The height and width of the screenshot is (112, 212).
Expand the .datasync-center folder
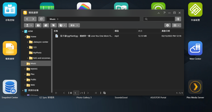point(28,42)
